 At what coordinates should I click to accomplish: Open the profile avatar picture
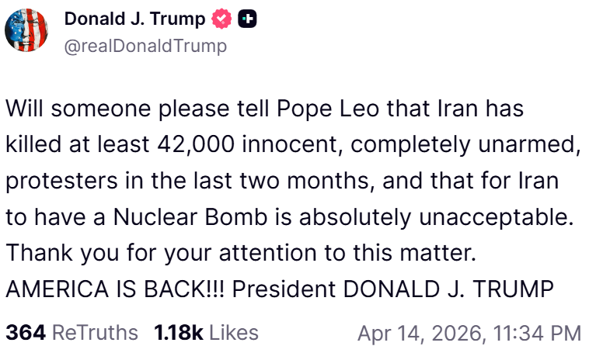27,31
